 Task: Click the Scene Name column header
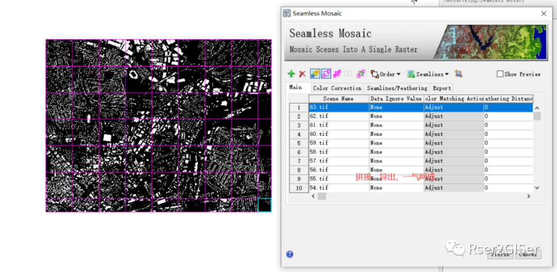(339, 98)
